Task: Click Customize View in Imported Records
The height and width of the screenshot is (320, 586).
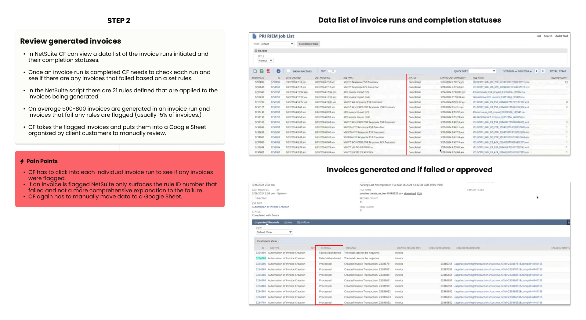Action: click(x=267, y=241)
